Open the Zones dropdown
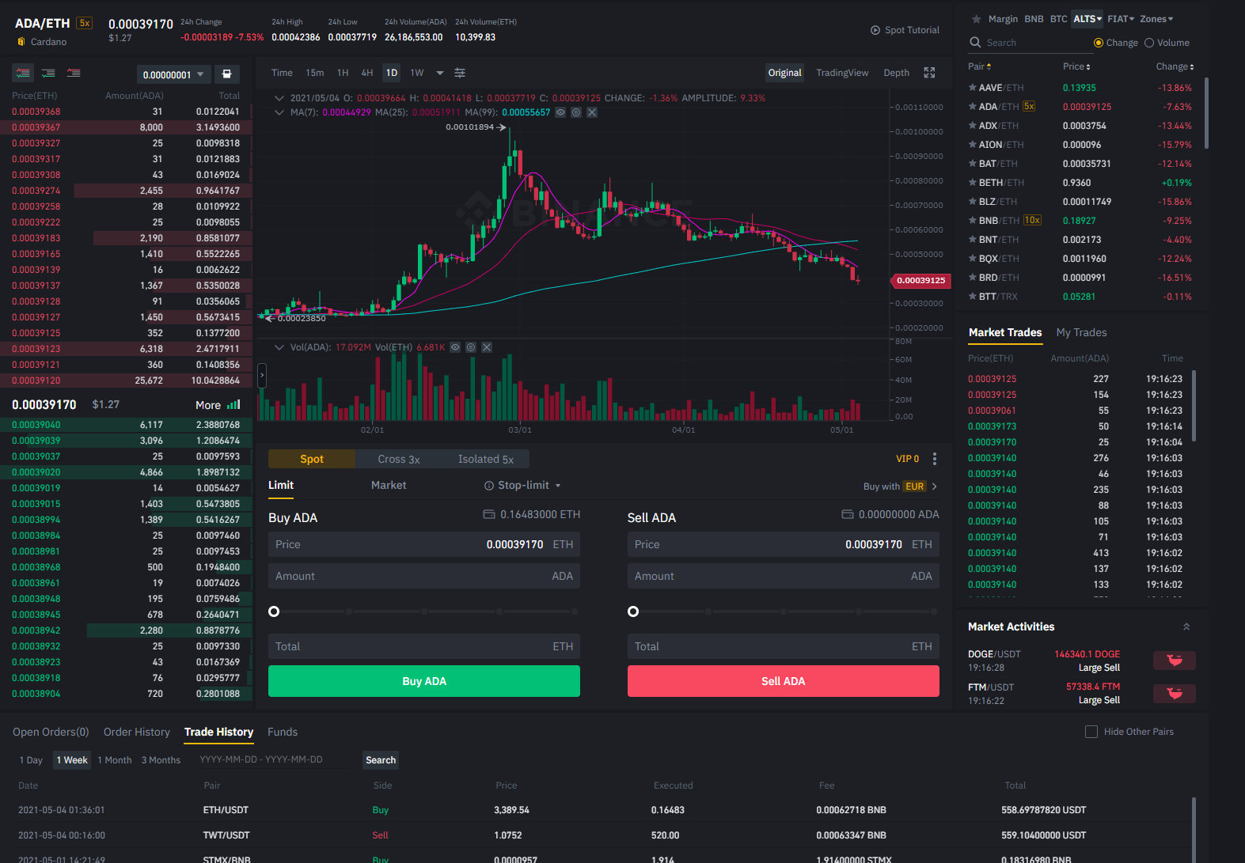 [1156, 19]
